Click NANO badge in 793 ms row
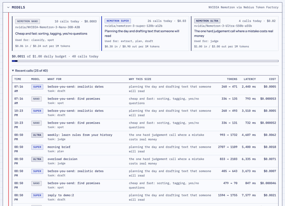This screenshot has width=285, height=206. coord(36,99)
